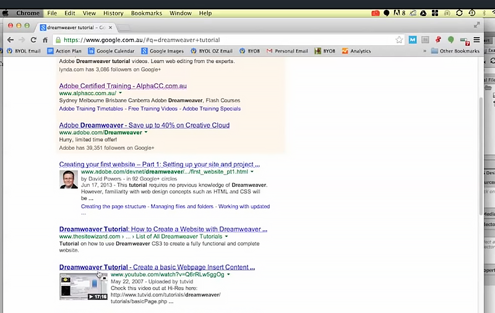Open Adobe Certified Training - AlphaCC.com.au link
The height and width of the screenshot is (313, 495).
click(x=123, y=86)
